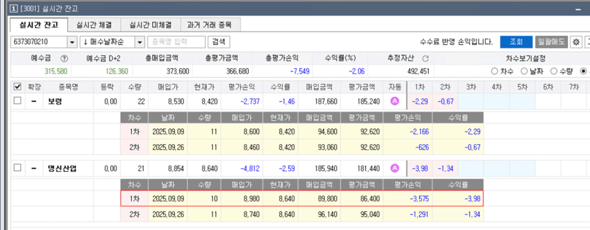Click the purple auto icon for 명신산업
Screen dimensions: 590x230
(x=395, y=168)
